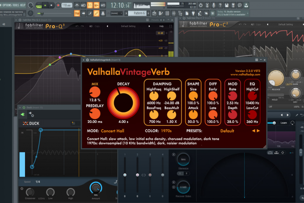Open gear options in FabFilter Pro-Q 3 title bar
This screenshot has width=304, height=203.
[20, 20]
